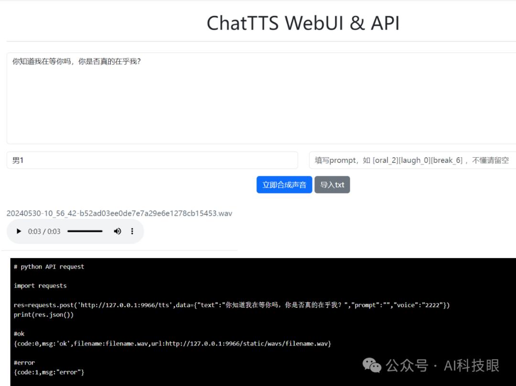Click the requests.post code line
This screenshot has height=386, width=516.
232,305
